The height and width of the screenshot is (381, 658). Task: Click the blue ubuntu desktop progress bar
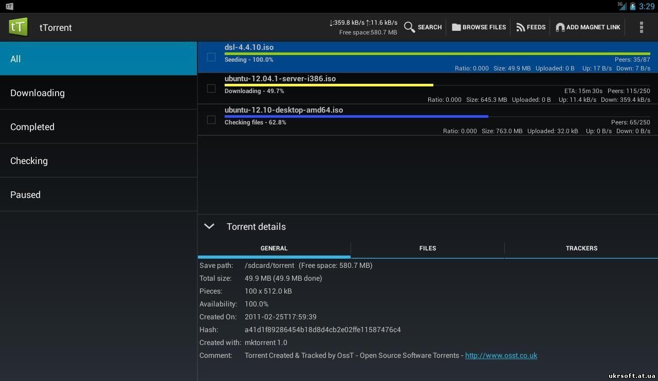coord(356,116)
